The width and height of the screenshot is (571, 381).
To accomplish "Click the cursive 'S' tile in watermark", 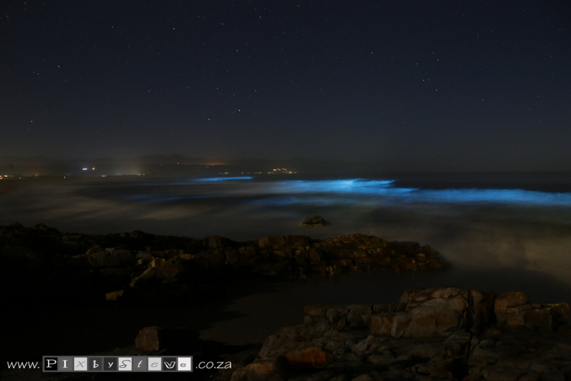I will (125, 364).
